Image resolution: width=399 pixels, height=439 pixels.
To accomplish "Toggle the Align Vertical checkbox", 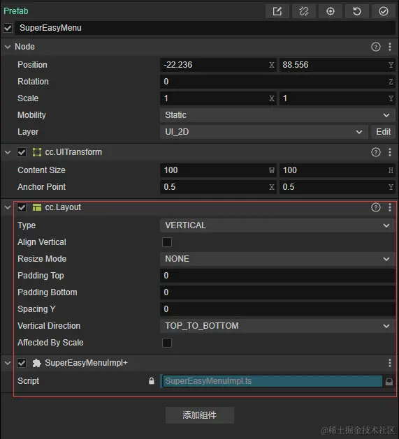I will click(167, 242).
